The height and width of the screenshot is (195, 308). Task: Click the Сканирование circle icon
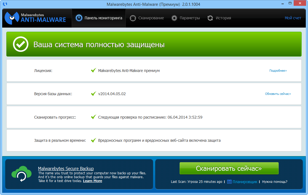133,18
